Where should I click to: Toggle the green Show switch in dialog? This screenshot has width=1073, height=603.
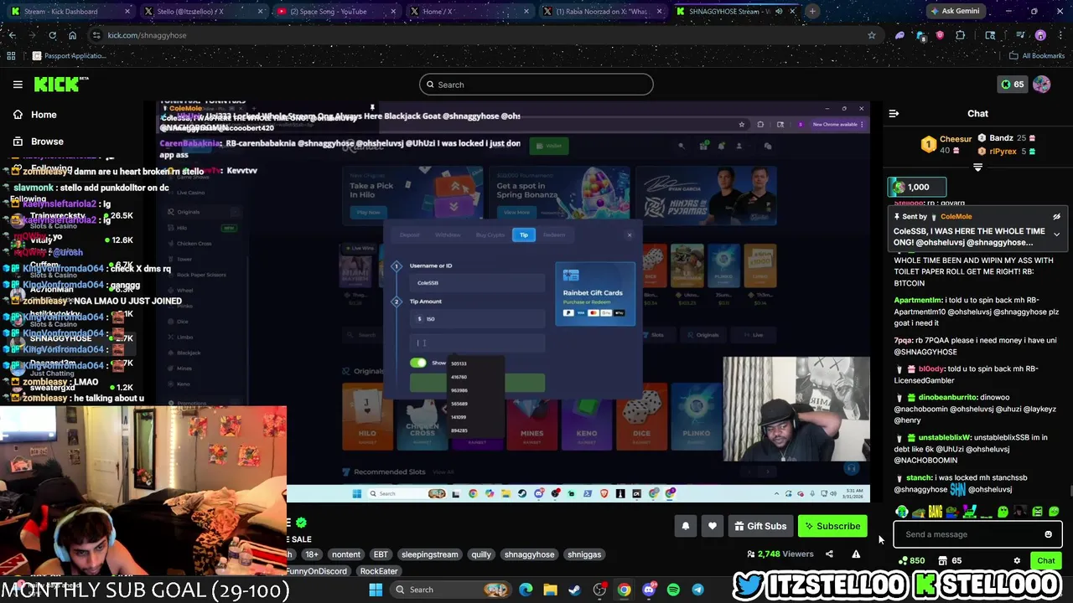coord(418,363)
